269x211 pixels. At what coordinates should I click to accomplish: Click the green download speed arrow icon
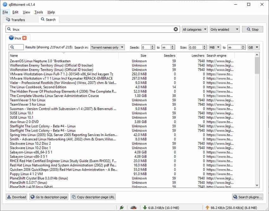145,208
